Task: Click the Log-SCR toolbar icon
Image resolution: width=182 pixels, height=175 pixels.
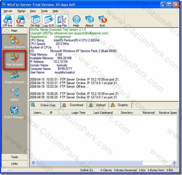Action: 49,21
